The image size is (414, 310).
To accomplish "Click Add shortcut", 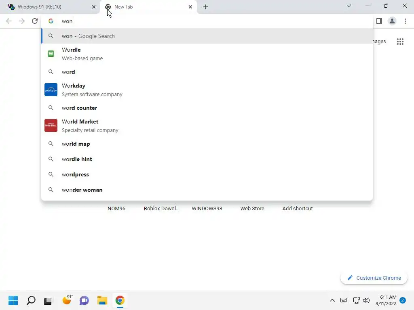I will coord(298,209).
